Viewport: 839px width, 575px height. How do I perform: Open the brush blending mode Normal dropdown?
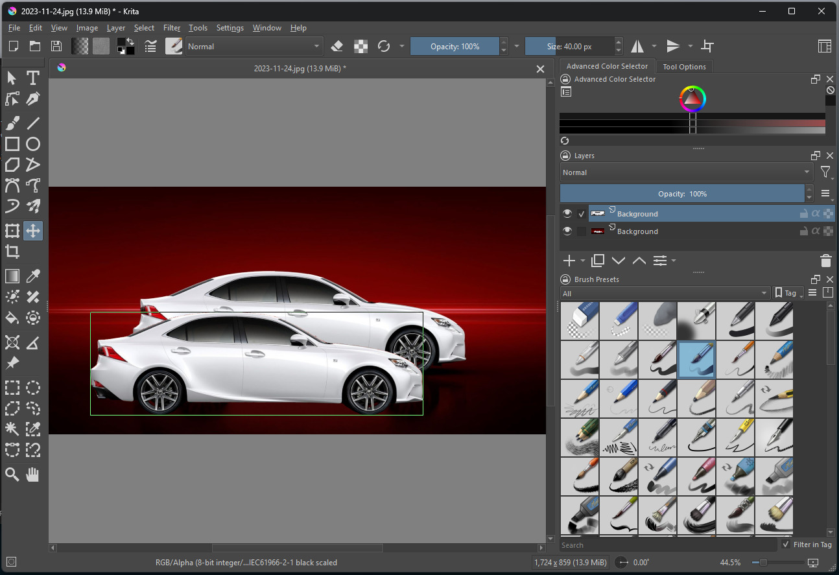tap(254, 46)
